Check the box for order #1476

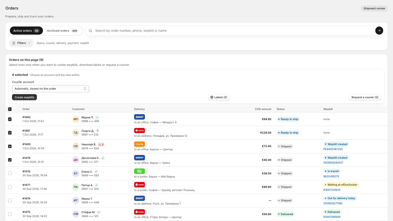point(10,201)
